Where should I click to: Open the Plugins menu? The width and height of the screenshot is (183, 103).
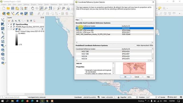34,5
